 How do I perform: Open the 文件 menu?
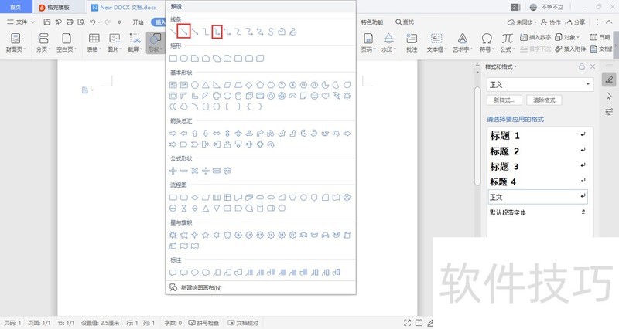[21, 22]
